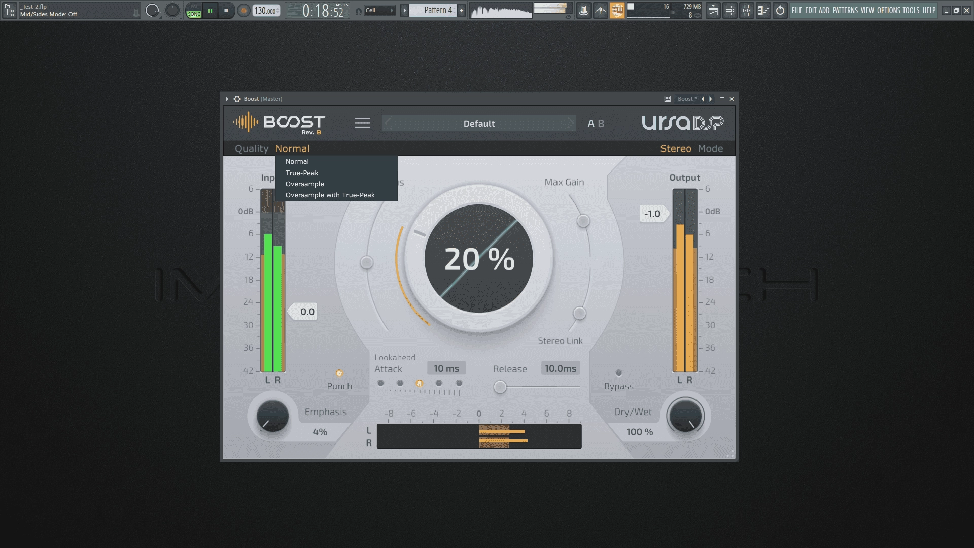974x548 pixels.
Task: Click the Emphasis knob
Action: point(272,416)
